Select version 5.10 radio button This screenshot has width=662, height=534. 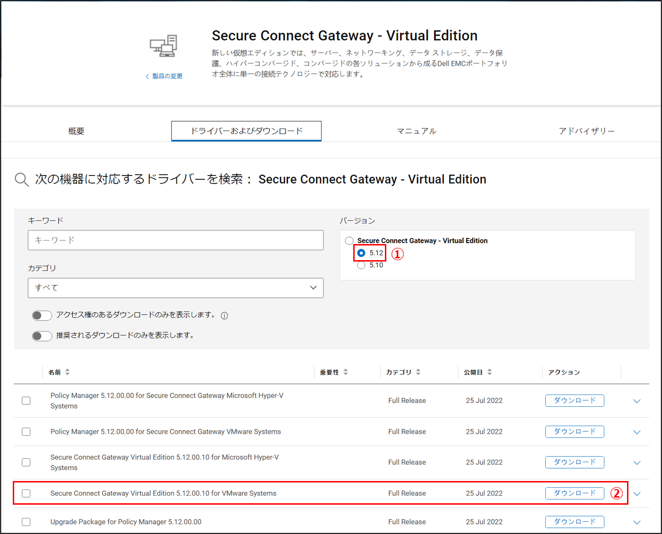361,265
